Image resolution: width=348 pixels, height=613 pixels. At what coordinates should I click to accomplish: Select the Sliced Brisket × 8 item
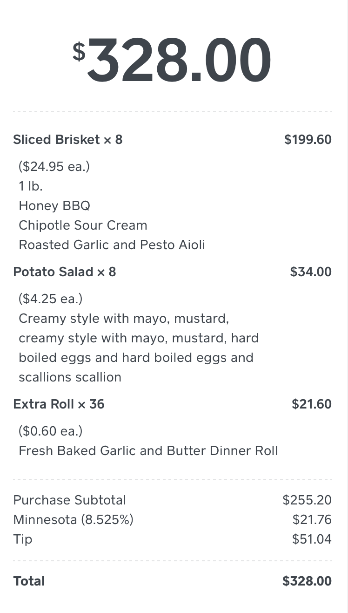click(x=68, y=140)
